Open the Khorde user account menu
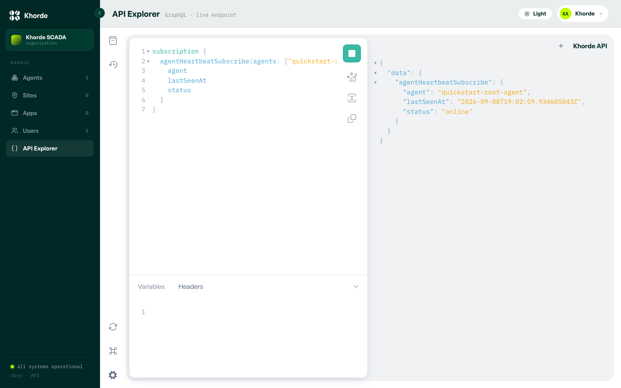 point(583,14)
